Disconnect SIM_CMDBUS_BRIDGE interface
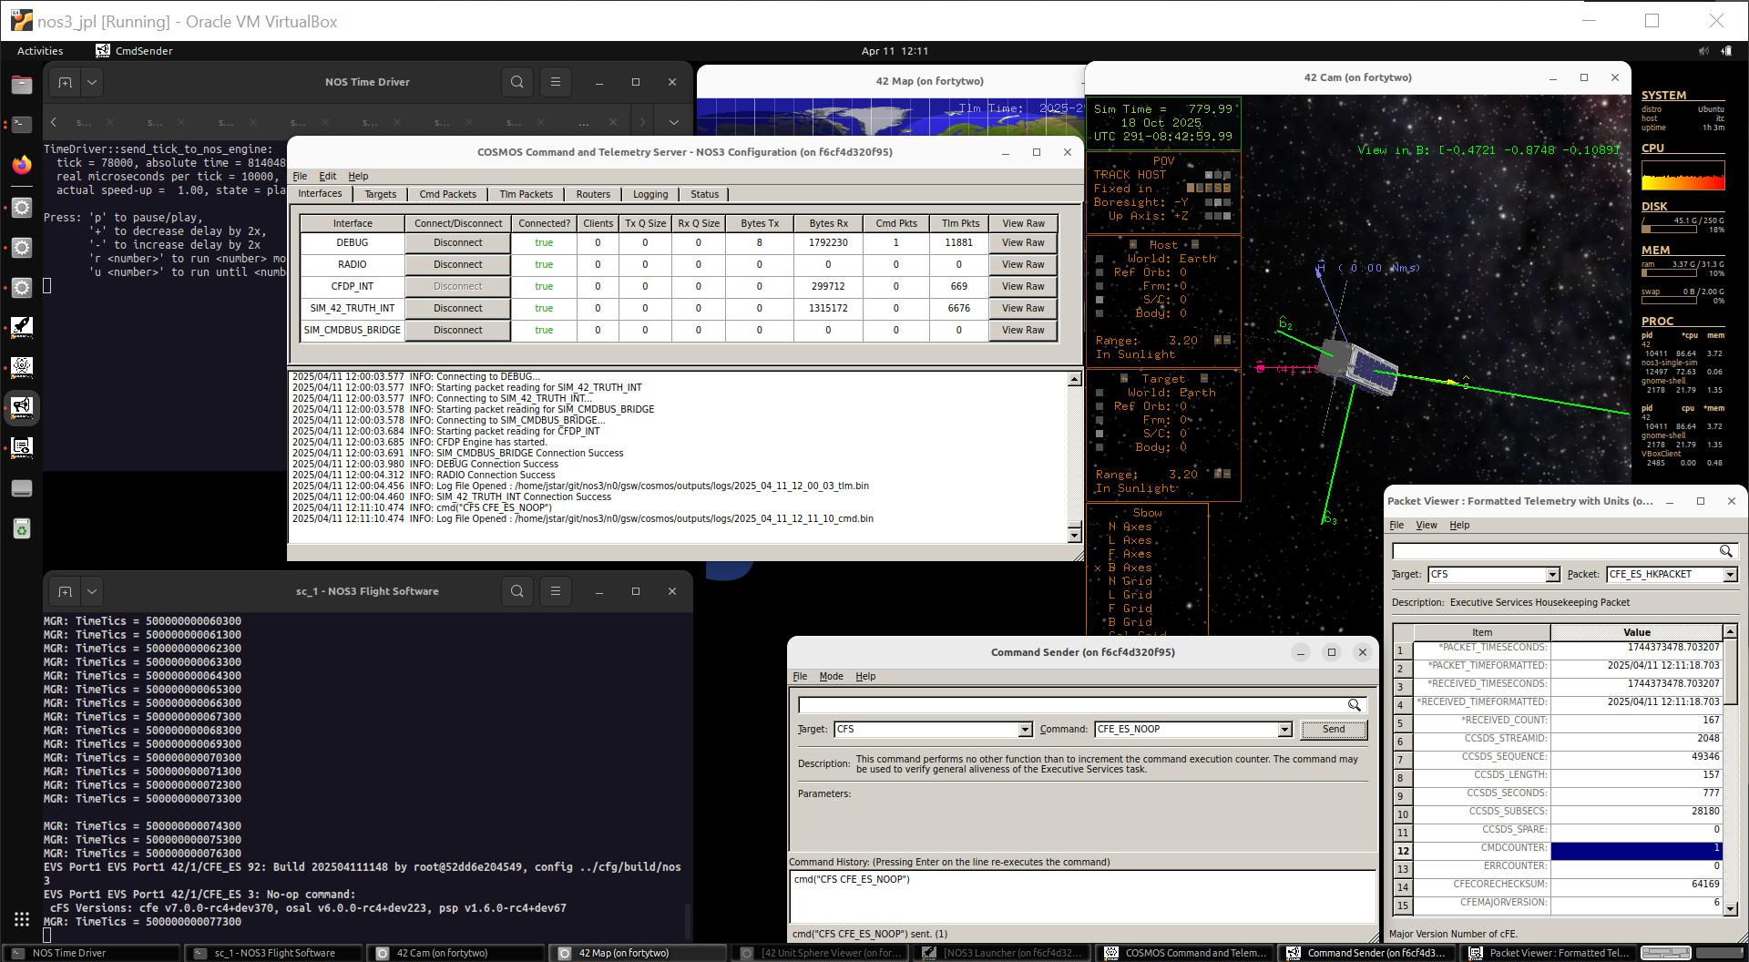 (458, 331)
